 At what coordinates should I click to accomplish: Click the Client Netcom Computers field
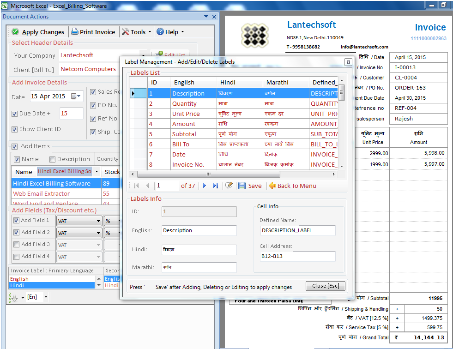pos(90,69)
